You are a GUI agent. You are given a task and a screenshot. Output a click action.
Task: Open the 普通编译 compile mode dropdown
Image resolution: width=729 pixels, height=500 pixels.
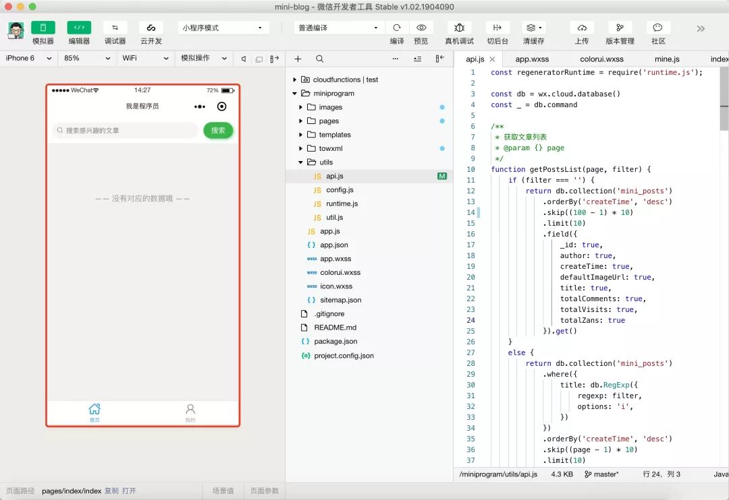click(x=338, y=28)
